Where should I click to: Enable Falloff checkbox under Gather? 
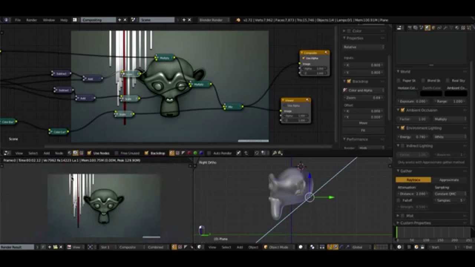pos(399,200)
